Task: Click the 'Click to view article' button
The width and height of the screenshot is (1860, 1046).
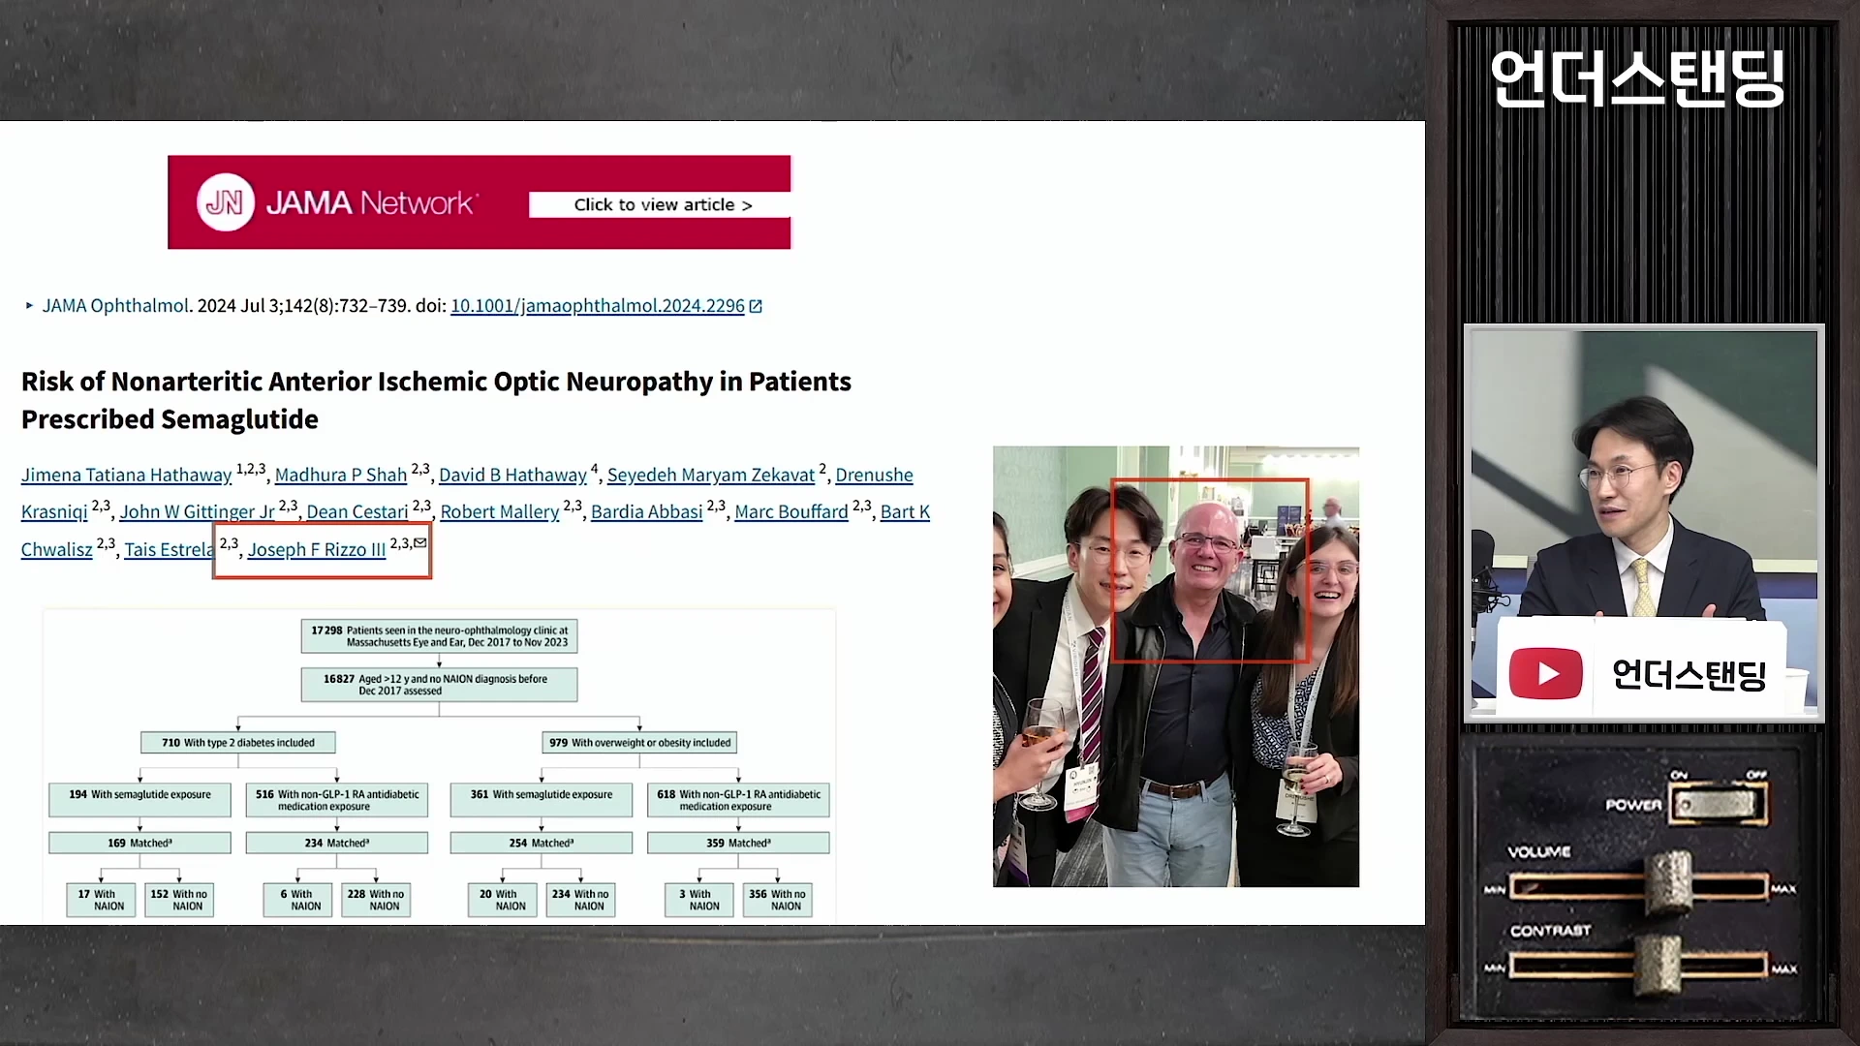Action: point(662,204)
